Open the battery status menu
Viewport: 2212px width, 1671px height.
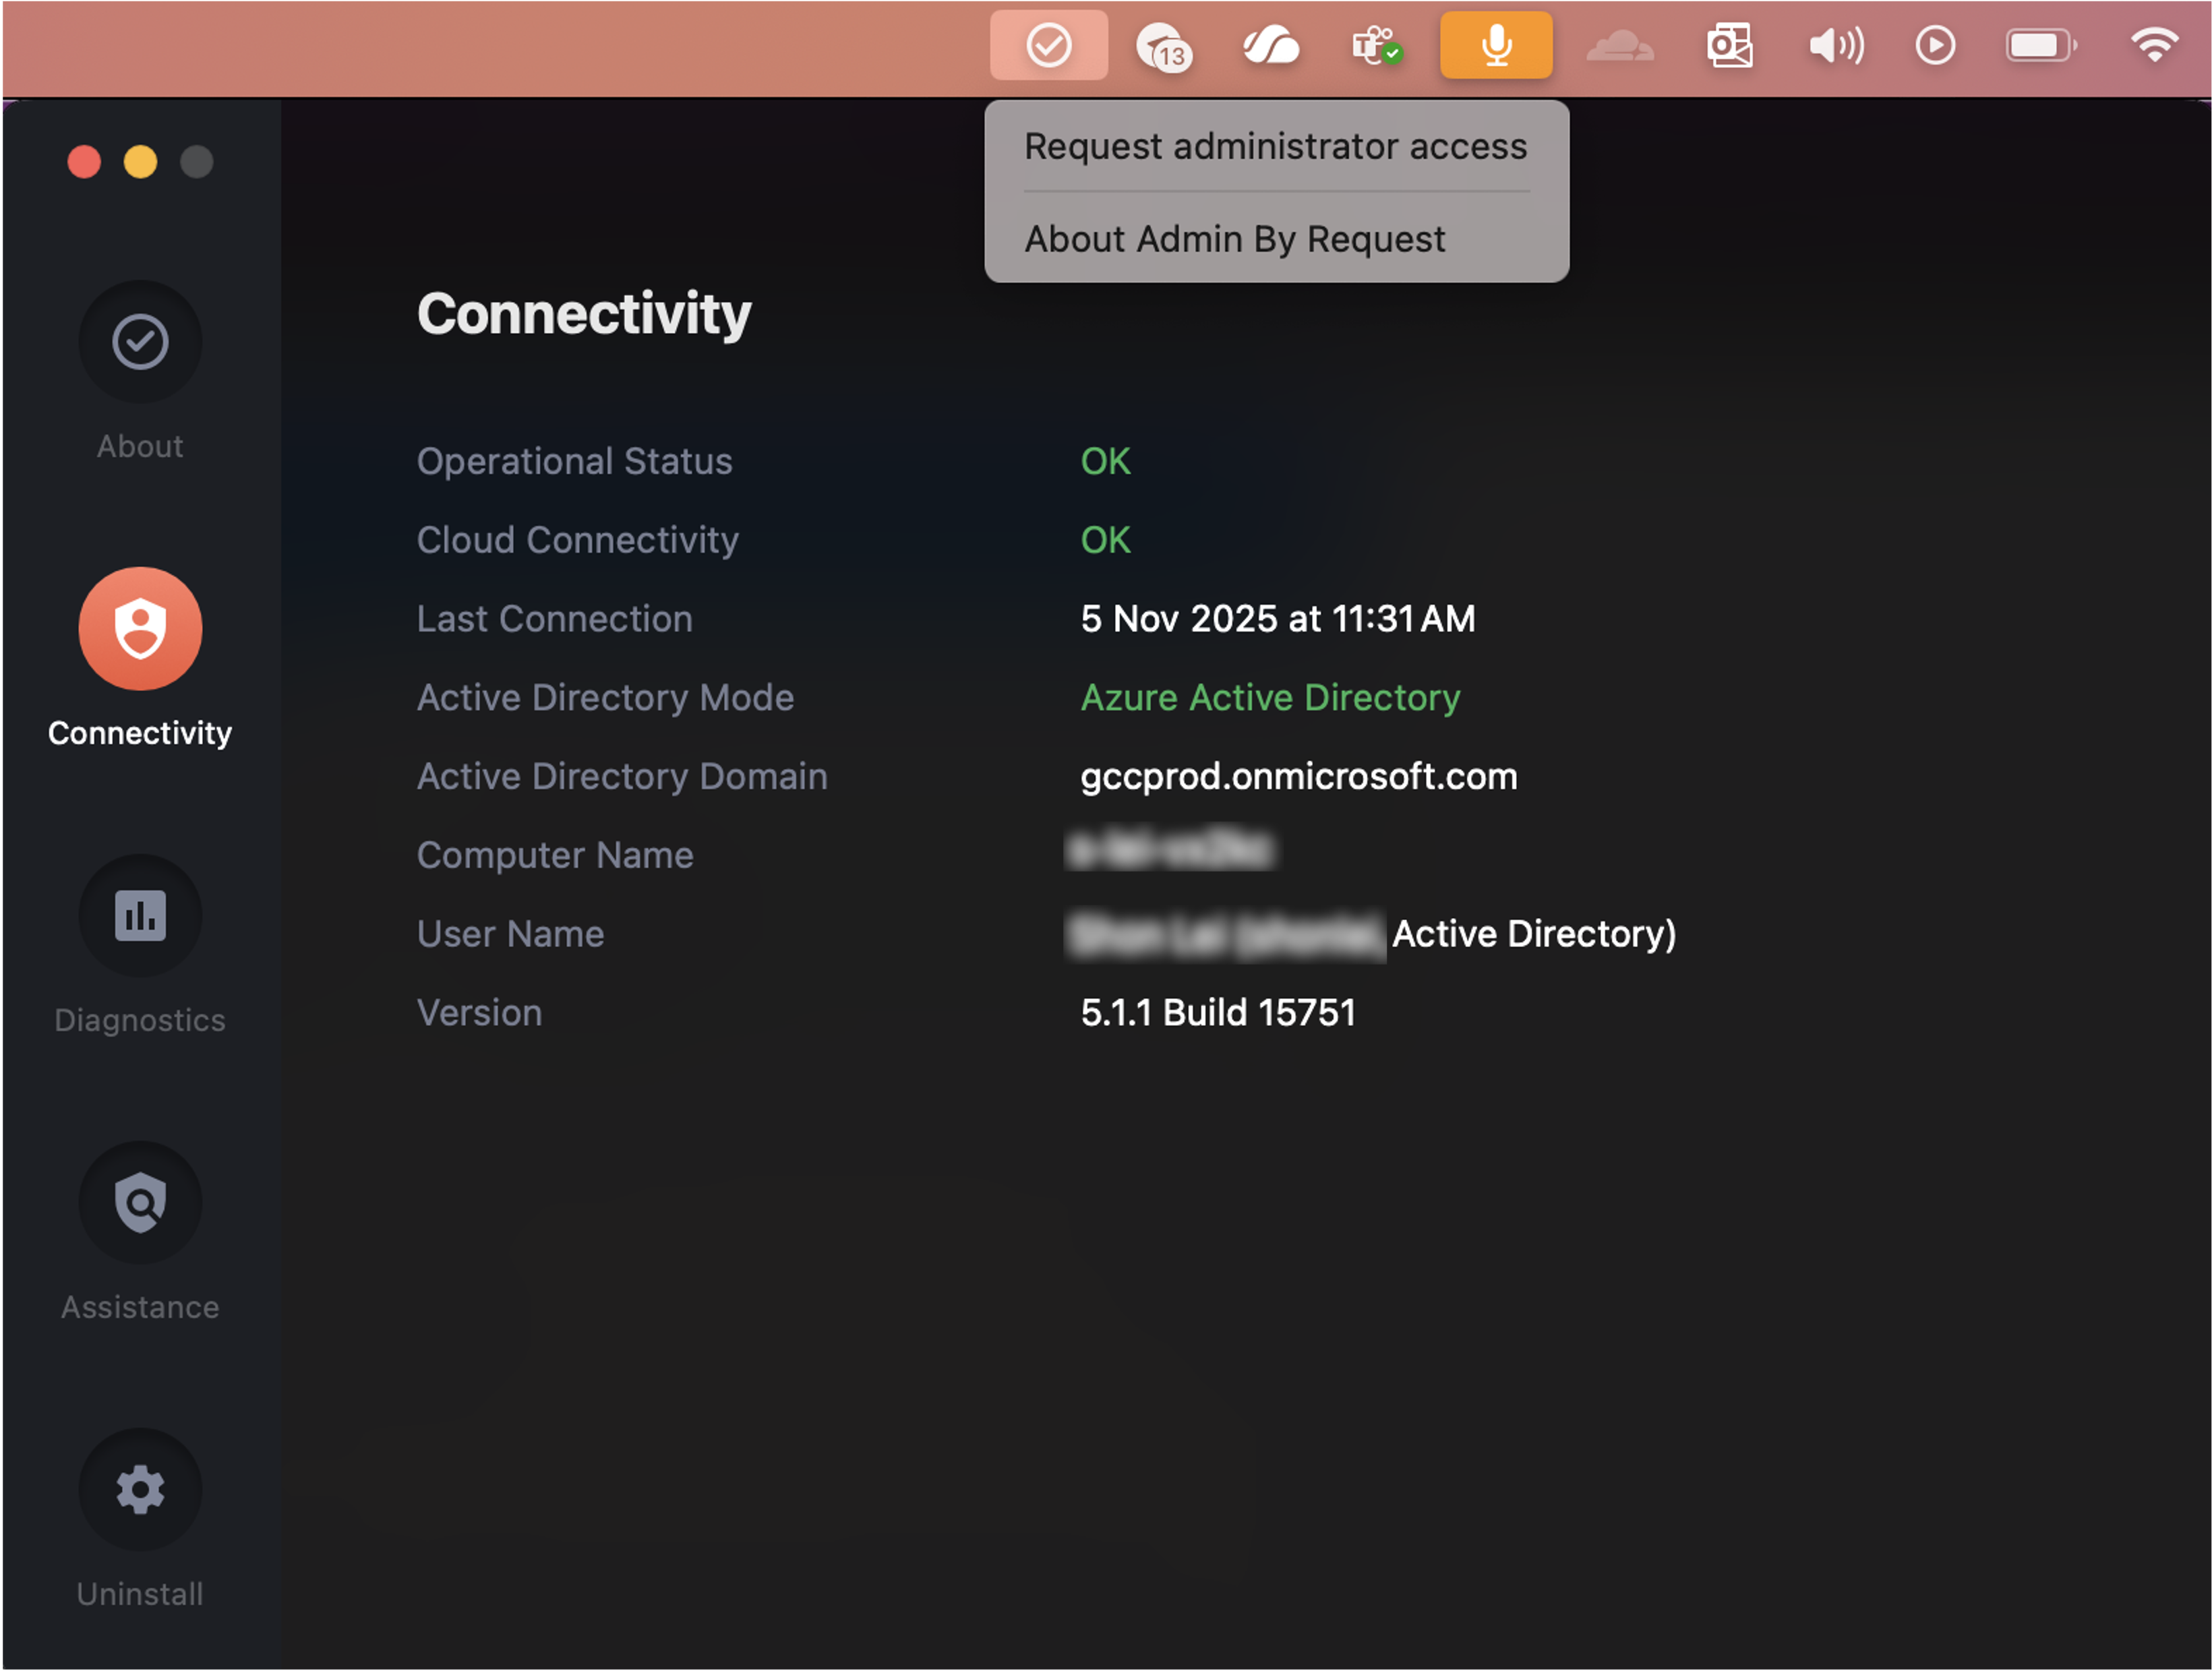tap(2041, 46)
